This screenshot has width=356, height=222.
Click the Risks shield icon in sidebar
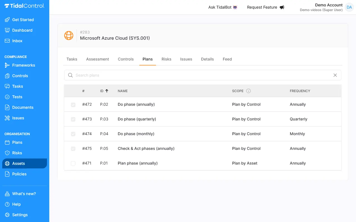click(7, 153)
